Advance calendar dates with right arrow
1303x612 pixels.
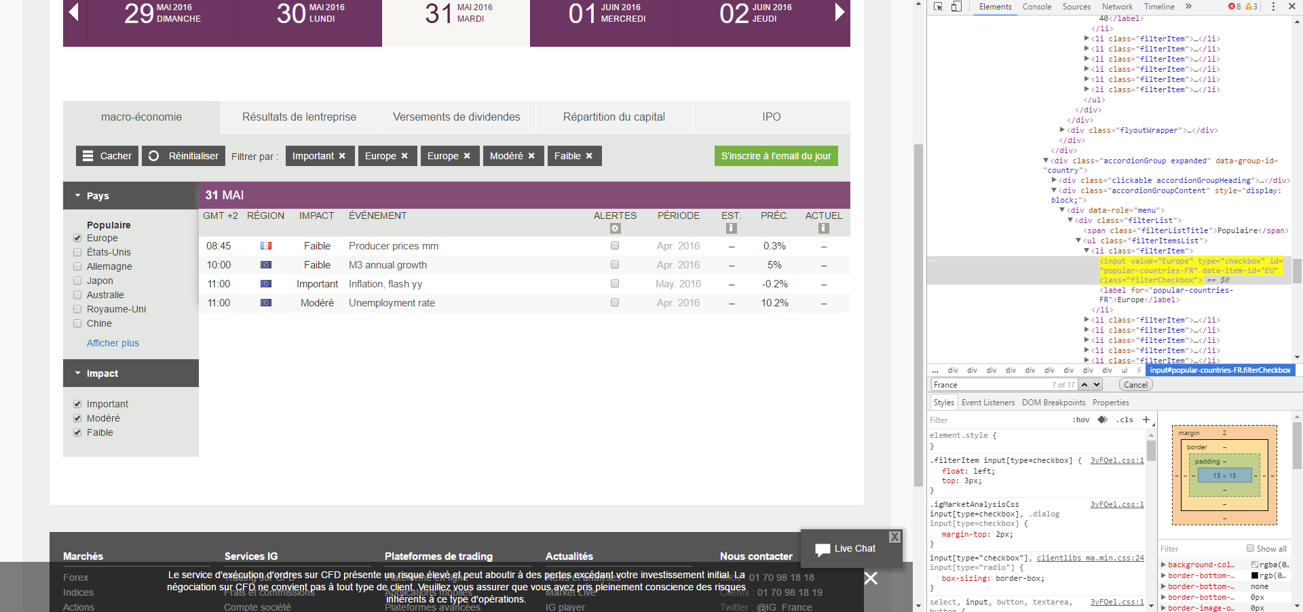pos(839,12)
